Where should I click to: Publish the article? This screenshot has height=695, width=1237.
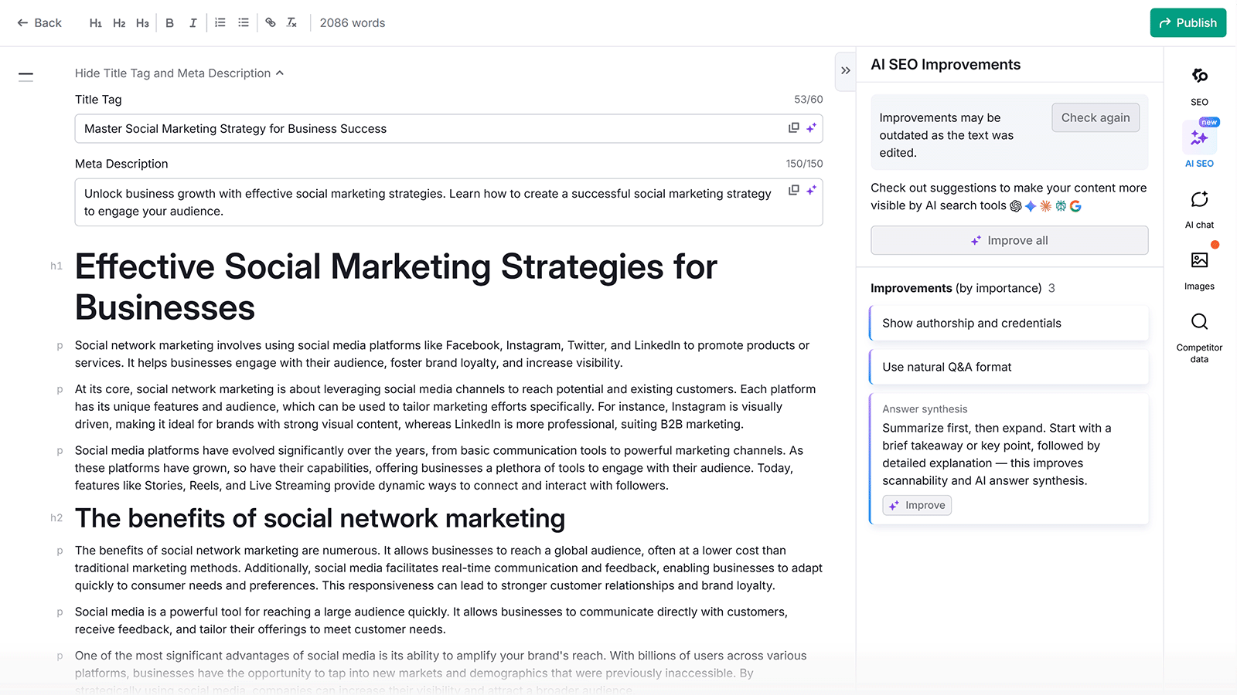point(1188,22)
